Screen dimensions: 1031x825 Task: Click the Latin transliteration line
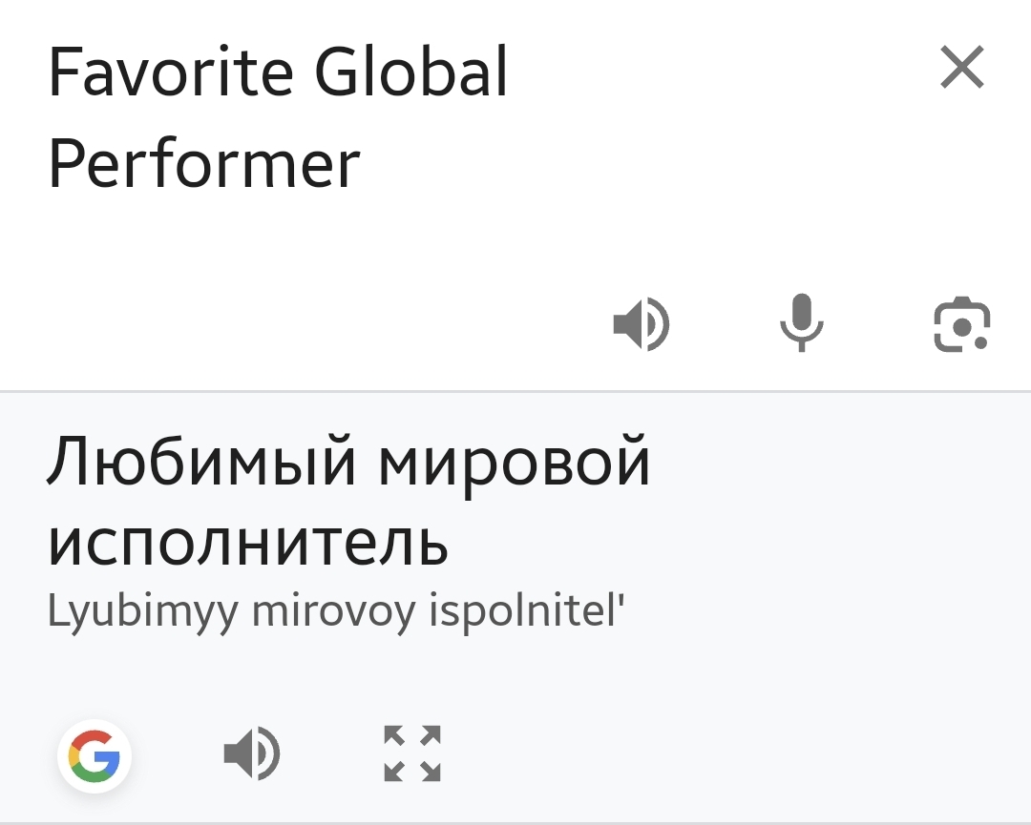coord(335,611)
